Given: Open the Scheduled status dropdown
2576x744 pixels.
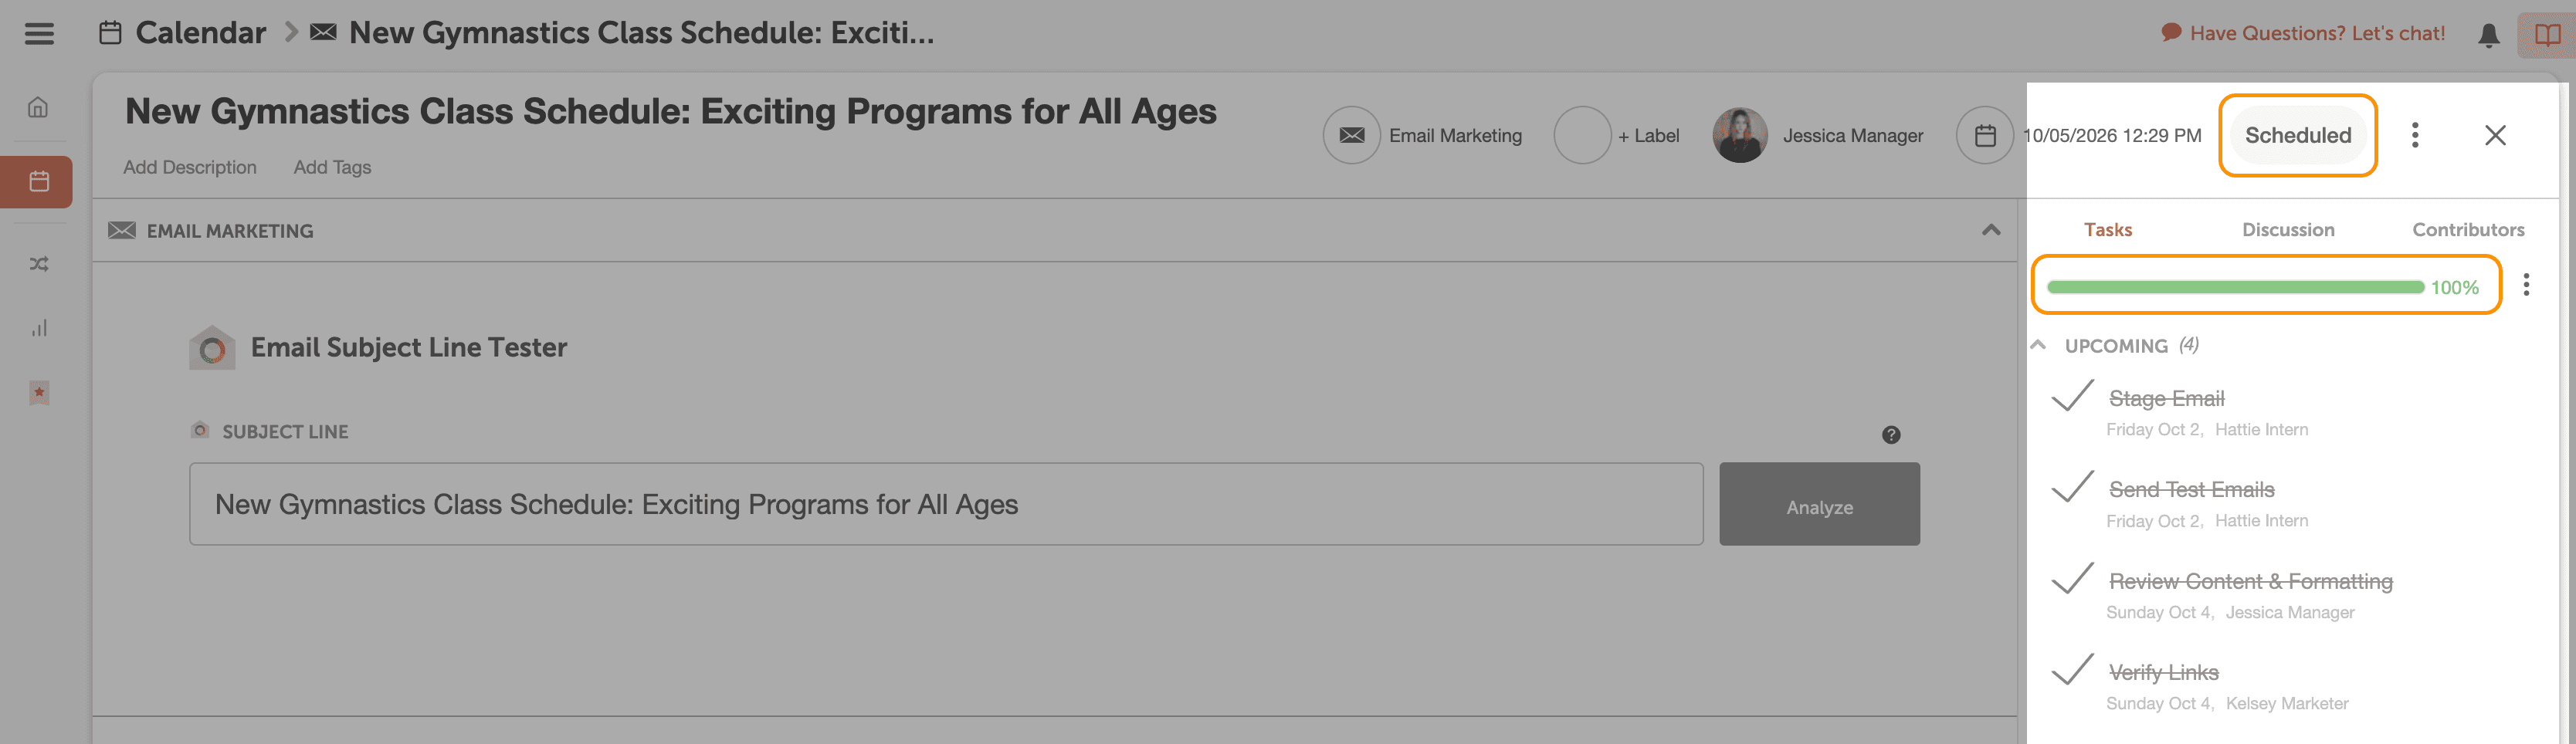Looking at the screenshot, I should (2297, 136).
